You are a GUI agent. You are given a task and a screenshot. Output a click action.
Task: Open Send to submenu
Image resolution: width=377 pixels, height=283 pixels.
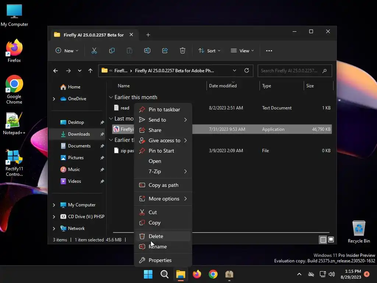(163, 120)
